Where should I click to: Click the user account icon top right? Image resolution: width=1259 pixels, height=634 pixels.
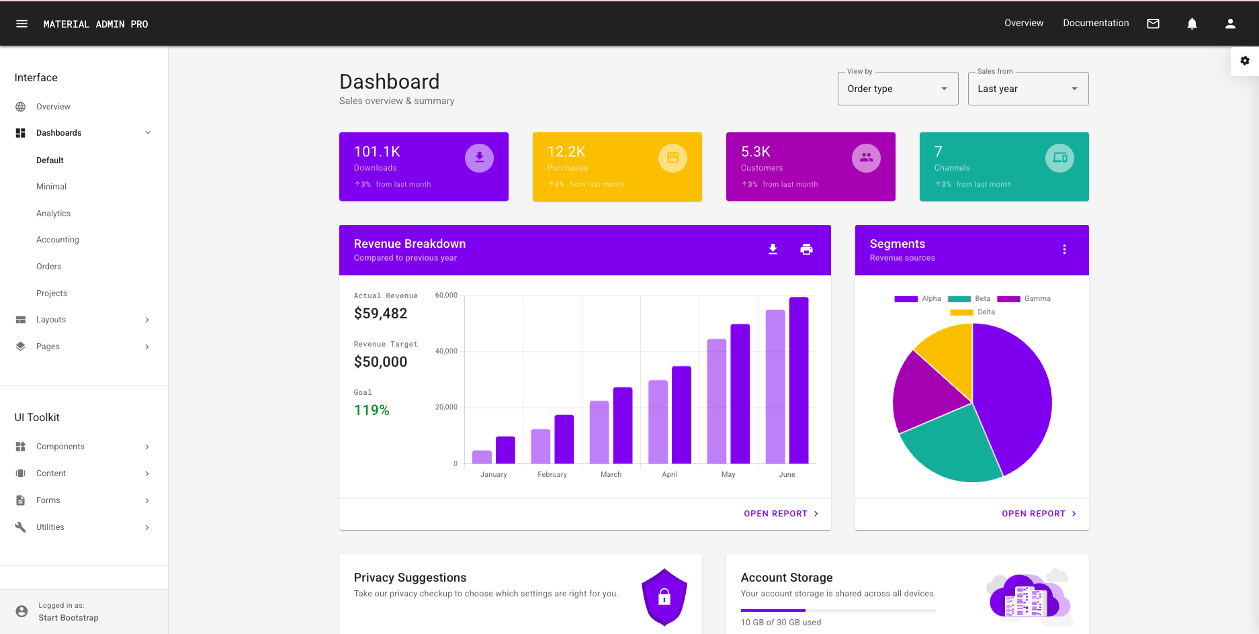click(1230, 24)
